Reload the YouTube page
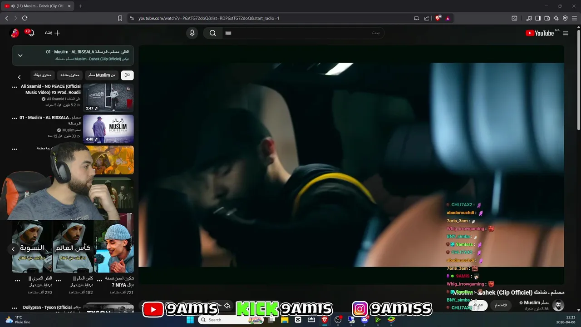The image size is (581, 327). pyautogui.click(x=25, y=18)
